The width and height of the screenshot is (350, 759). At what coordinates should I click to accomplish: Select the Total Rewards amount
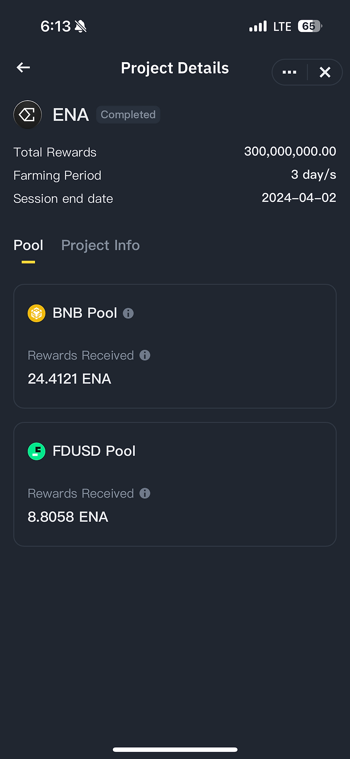pos(290,151)
